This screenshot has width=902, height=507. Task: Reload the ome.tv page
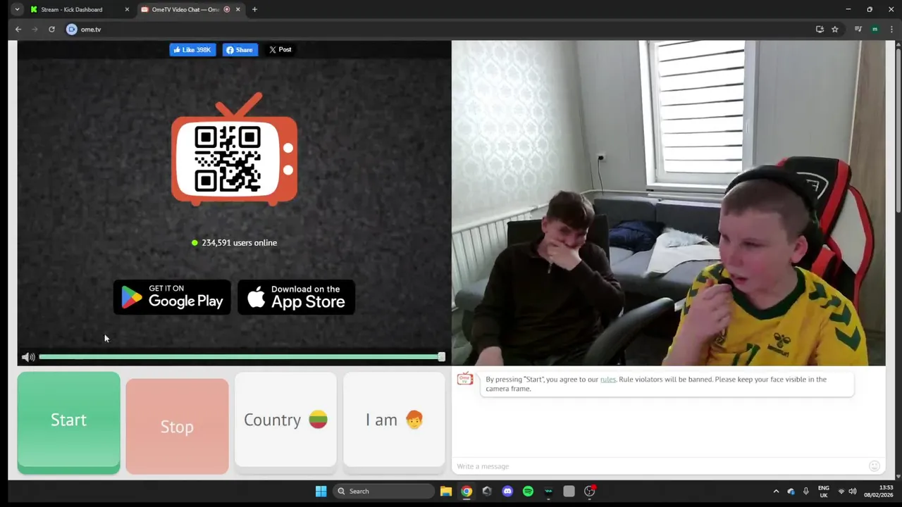click(x=51, y=29)
